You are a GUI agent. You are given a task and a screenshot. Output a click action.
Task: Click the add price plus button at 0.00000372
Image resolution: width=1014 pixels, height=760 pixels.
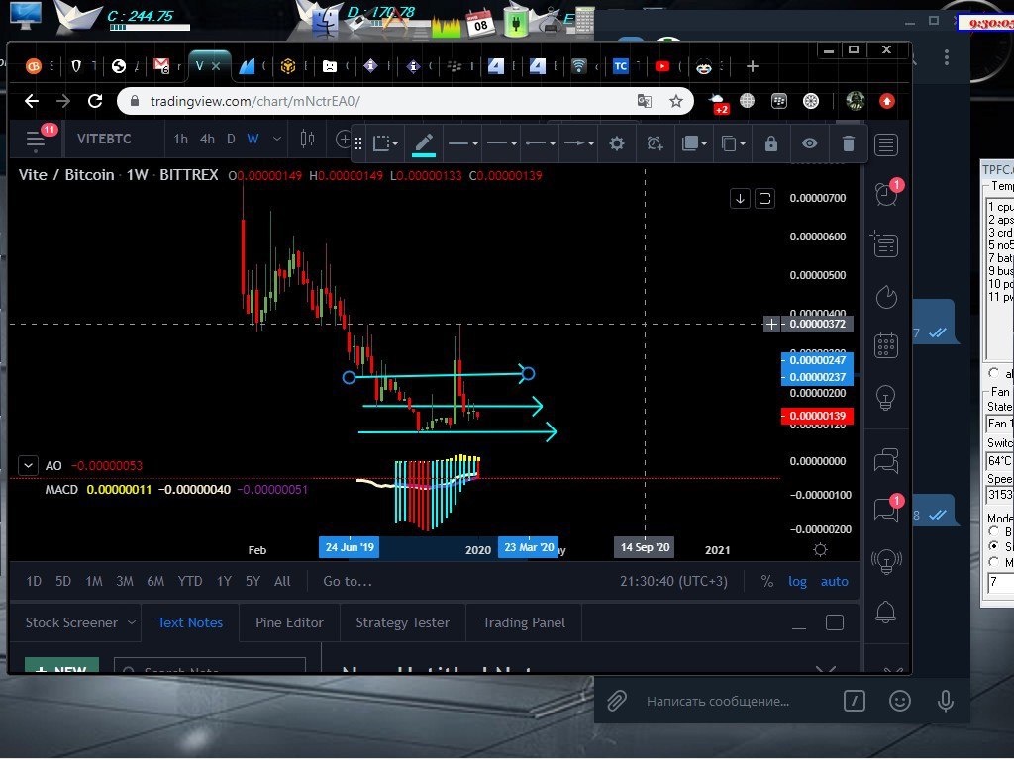[x=771, y=324]
